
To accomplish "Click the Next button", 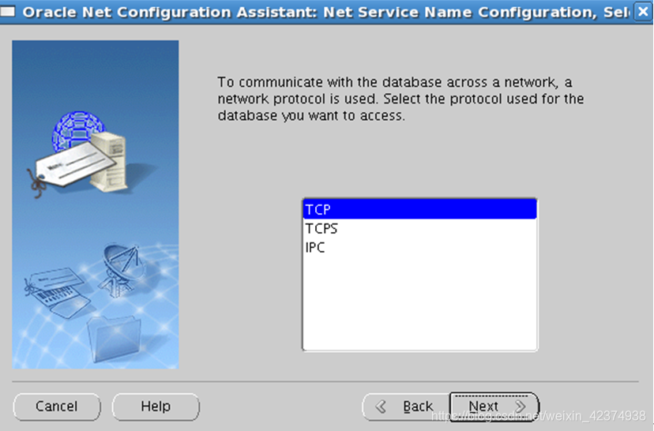I will tap(494, 406).
